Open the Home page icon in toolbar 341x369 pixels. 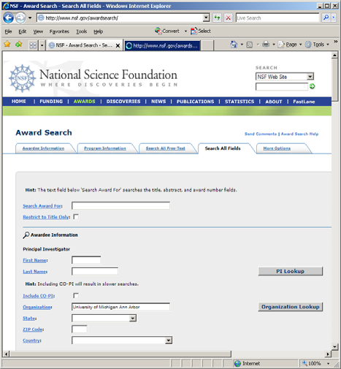[x=234, y=45]
